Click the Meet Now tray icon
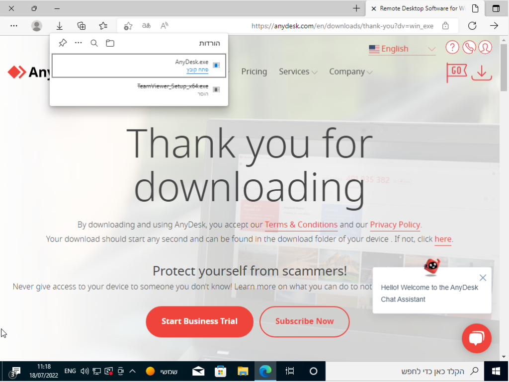 click(x=120, y=371)
